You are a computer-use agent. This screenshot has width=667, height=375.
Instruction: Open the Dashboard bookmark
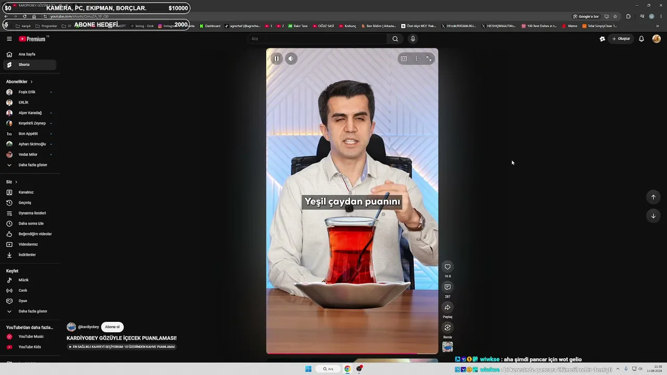pos(210,26)
